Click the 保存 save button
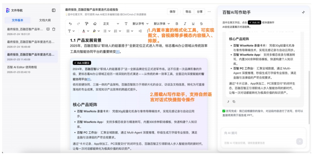 coord(172,12)
